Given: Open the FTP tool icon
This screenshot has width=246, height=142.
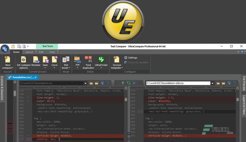Looking at the screenshot, I should pos(77,60).
